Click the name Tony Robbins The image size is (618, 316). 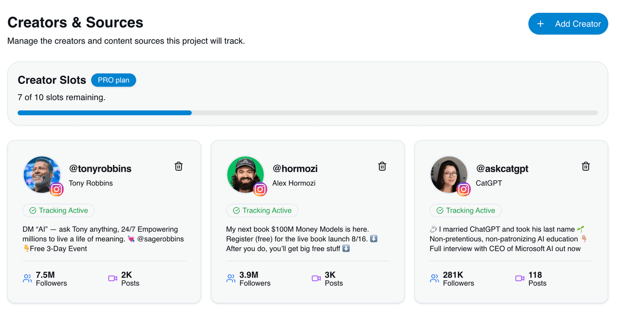91,183
